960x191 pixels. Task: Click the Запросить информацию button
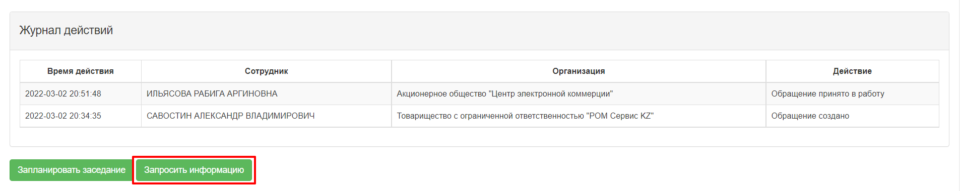[194, 170]
